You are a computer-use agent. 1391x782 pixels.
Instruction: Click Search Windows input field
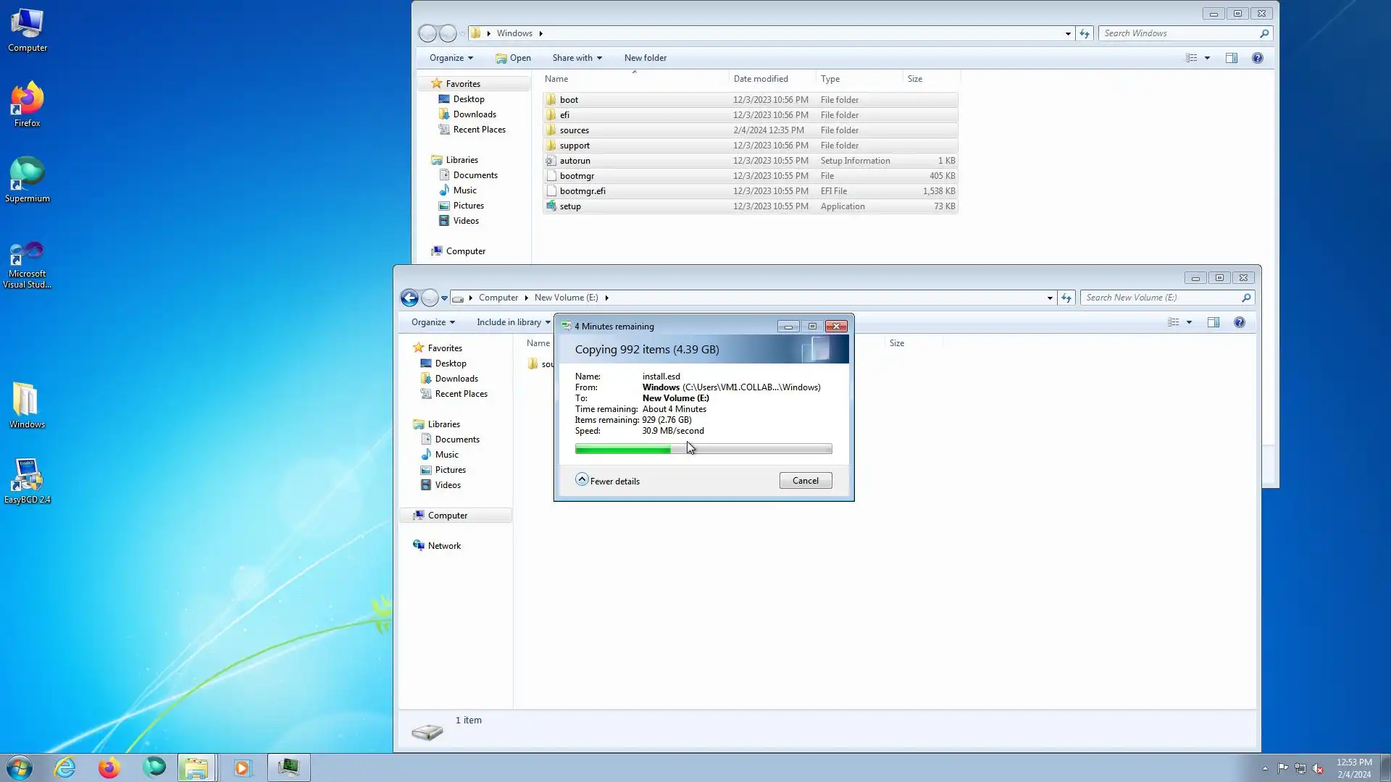[x=1179, y=33]
